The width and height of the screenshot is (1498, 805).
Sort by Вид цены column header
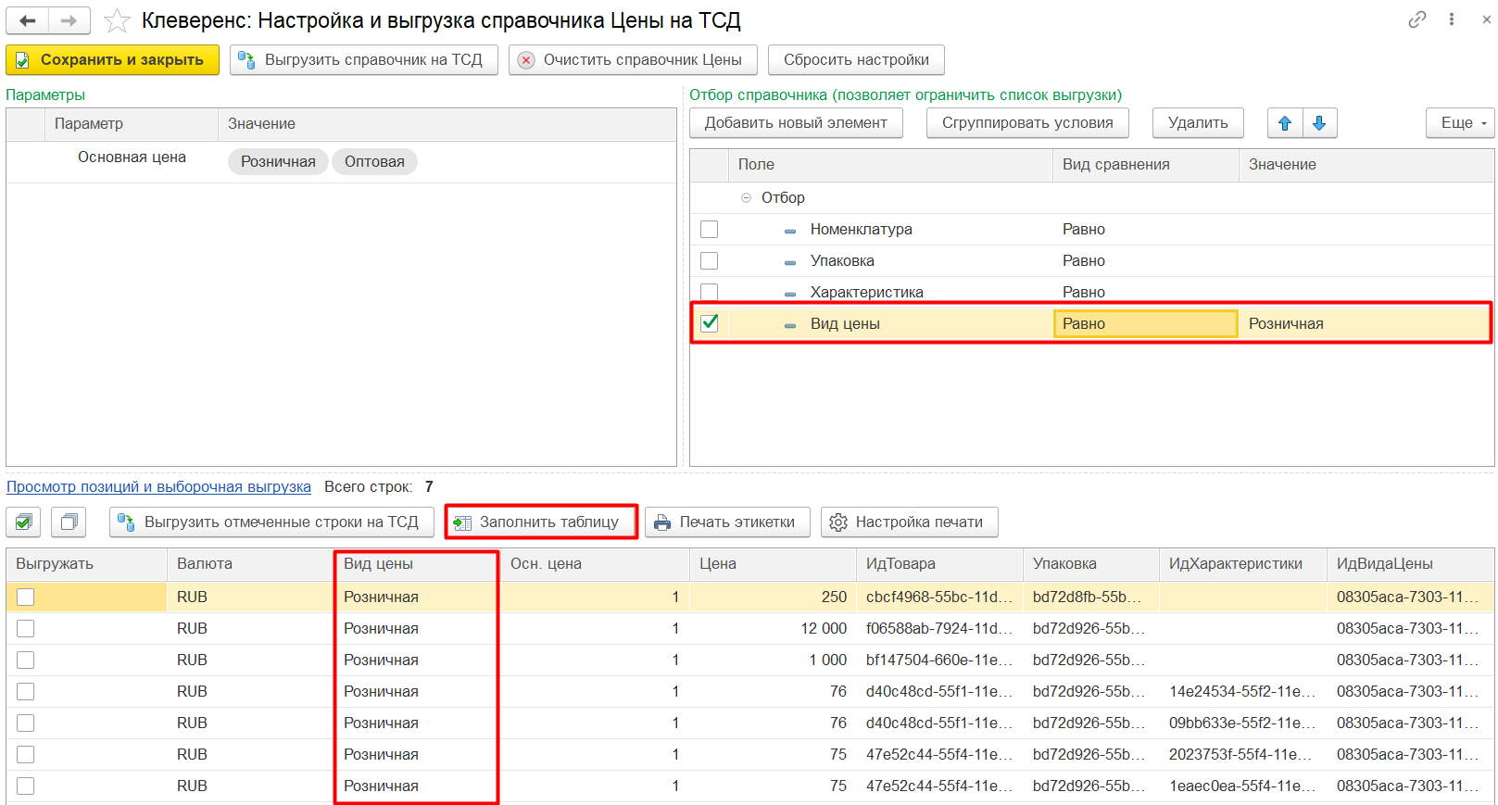click(417, 564)
